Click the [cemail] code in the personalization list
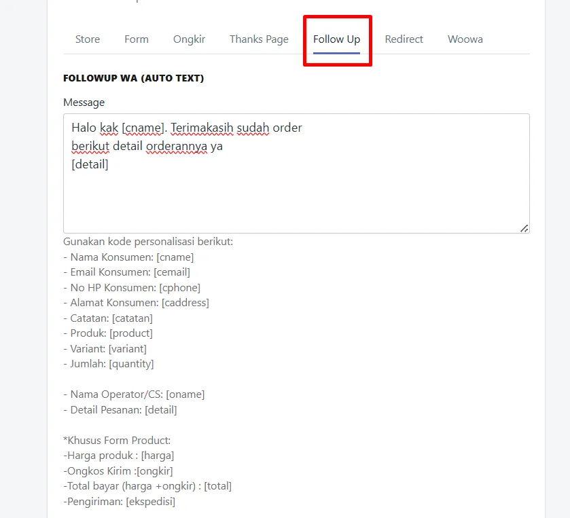This screenshot has width=570, height=518. [x=172, y=272]
